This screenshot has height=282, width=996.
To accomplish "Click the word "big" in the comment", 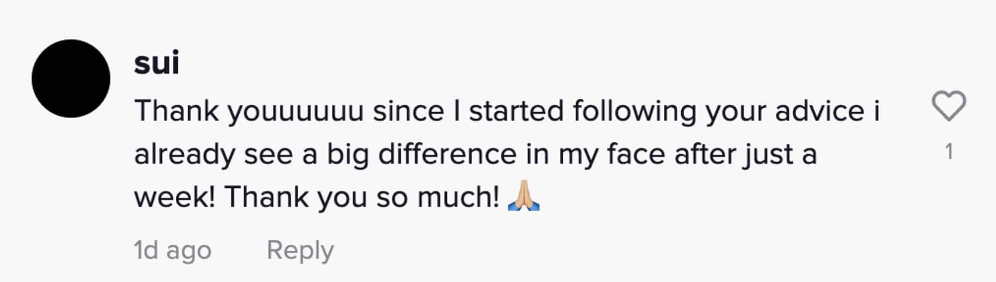I will pos(348,154).
